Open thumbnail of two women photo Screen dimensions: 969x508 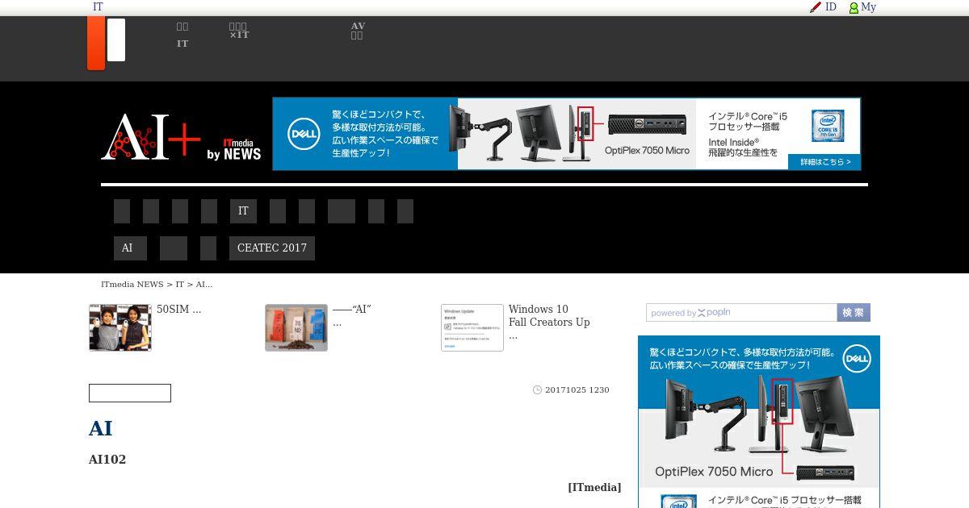[120, 327]
